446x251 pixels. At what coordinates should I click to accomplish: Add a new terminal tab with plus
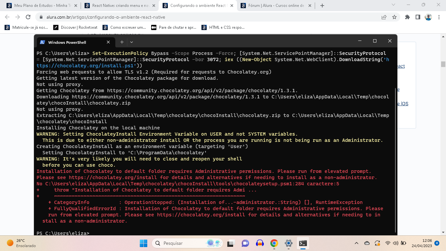(122, 42)
